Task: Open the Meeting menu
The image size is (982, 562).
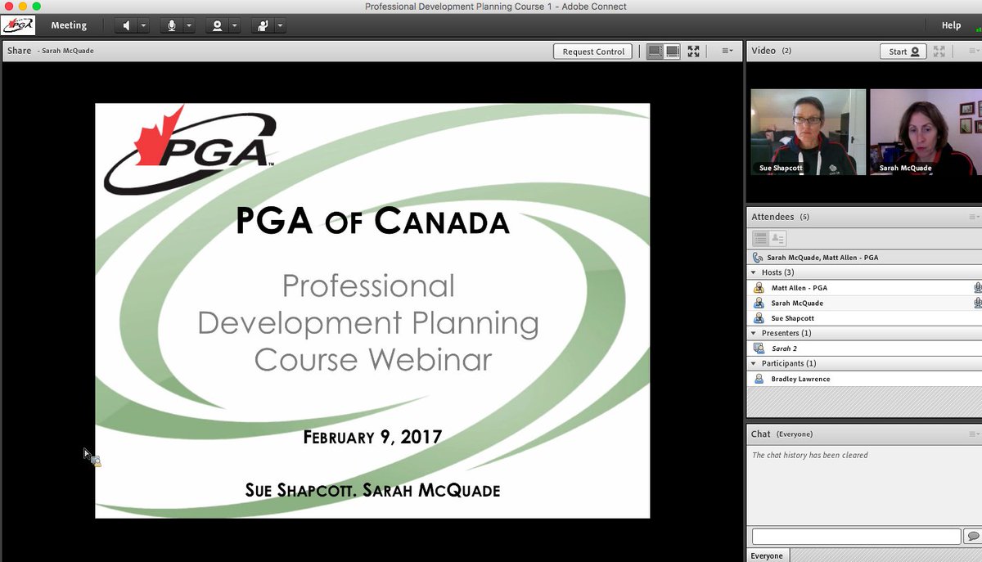Action: pos(69,25)
